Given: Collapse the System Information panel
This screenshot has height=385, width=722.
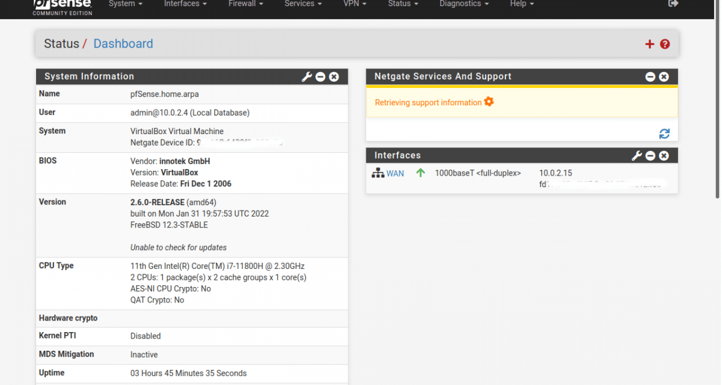Looking at the screenshot, I should (x=321, y=76).
